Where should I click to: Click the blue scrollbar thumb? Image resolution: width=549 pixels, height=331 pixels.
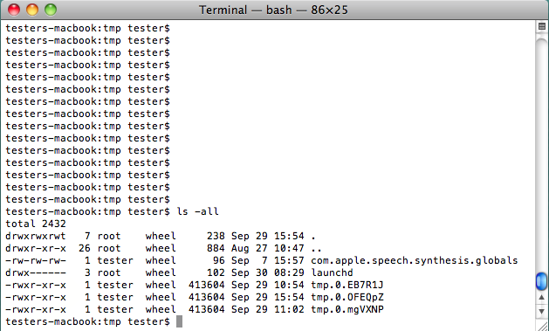tap(542, 281)
